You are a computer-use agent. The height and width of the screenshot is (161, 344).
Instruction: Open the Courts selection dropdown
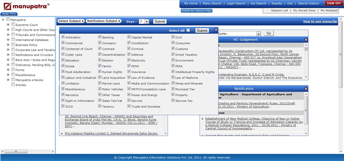(x=259, y=34)
